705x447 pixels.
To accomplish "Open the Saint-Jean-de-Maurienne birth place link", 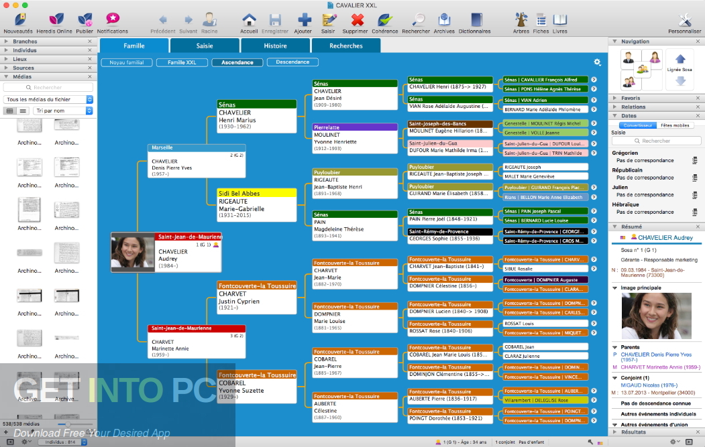I will 653,272.
